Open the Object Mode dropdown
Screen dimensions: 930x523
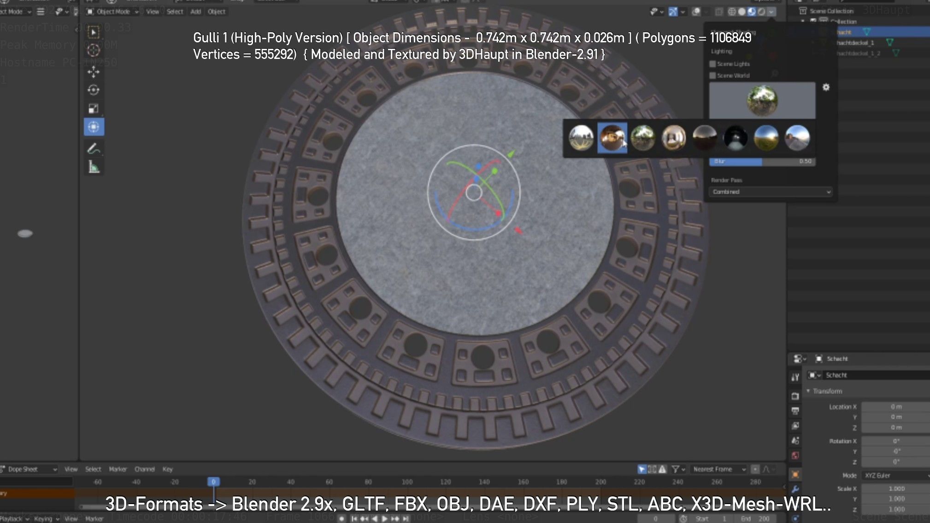coord(112,12)
